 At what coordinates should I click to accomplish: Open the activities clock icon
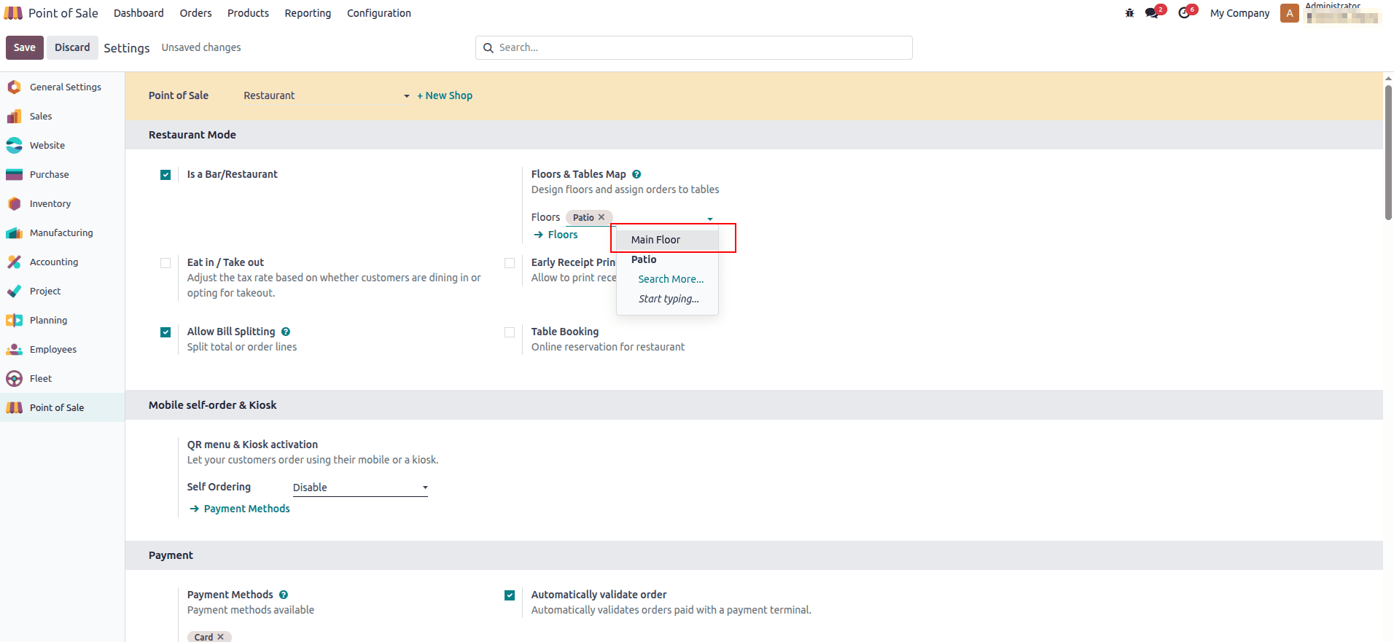pos(1184,13)
